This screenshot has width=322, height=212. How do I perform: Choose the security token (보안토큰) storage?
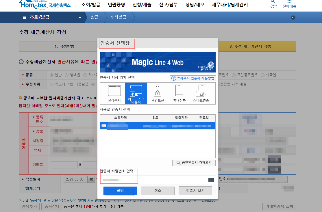(158, 93)
